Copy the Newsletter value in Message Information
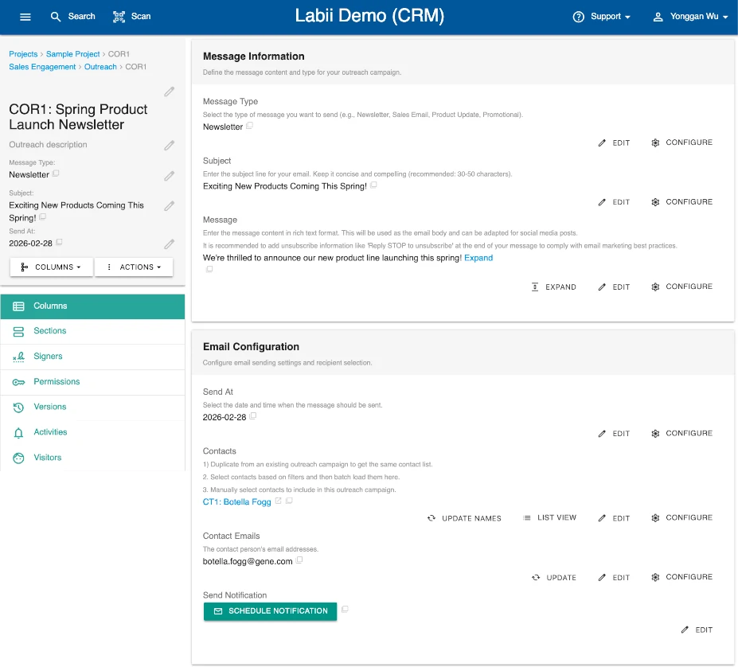738x667 pixels. click(x=250, y=126)
